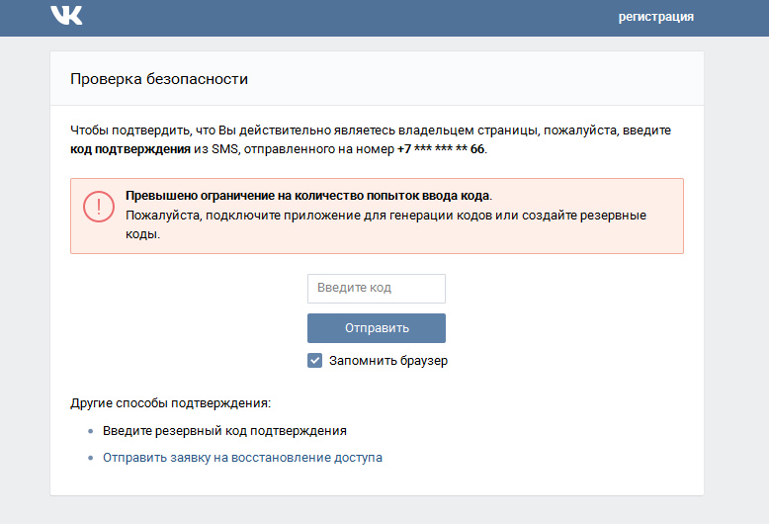Click bullet beside the восстановление доступа link

tap(90, 459)
